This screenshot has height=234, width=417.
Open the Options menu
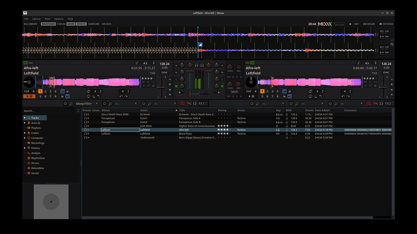tap(59, 19)
